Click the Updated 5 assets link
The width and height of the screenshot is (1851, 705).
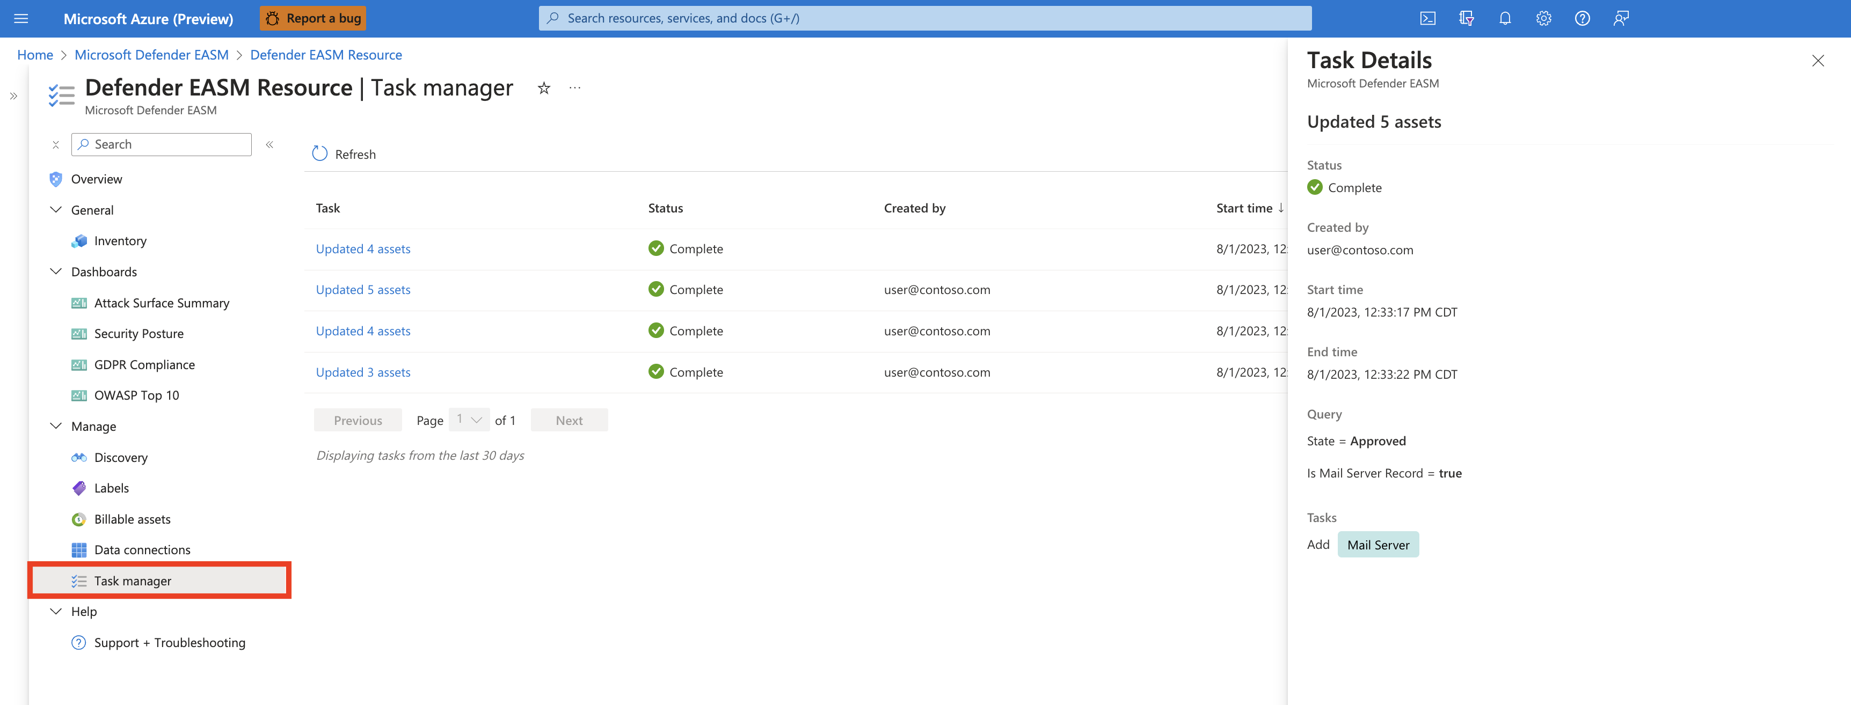[362, 289]
